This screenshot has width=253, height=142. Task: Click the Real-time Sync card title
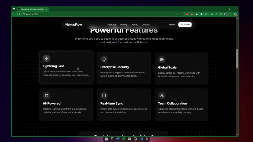(112, 103)
